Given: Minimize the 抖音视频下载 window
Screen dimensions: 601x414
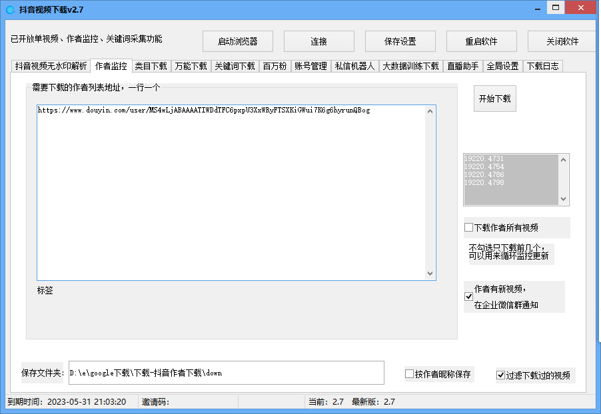Looking at the screenshot, I should 538,8.
